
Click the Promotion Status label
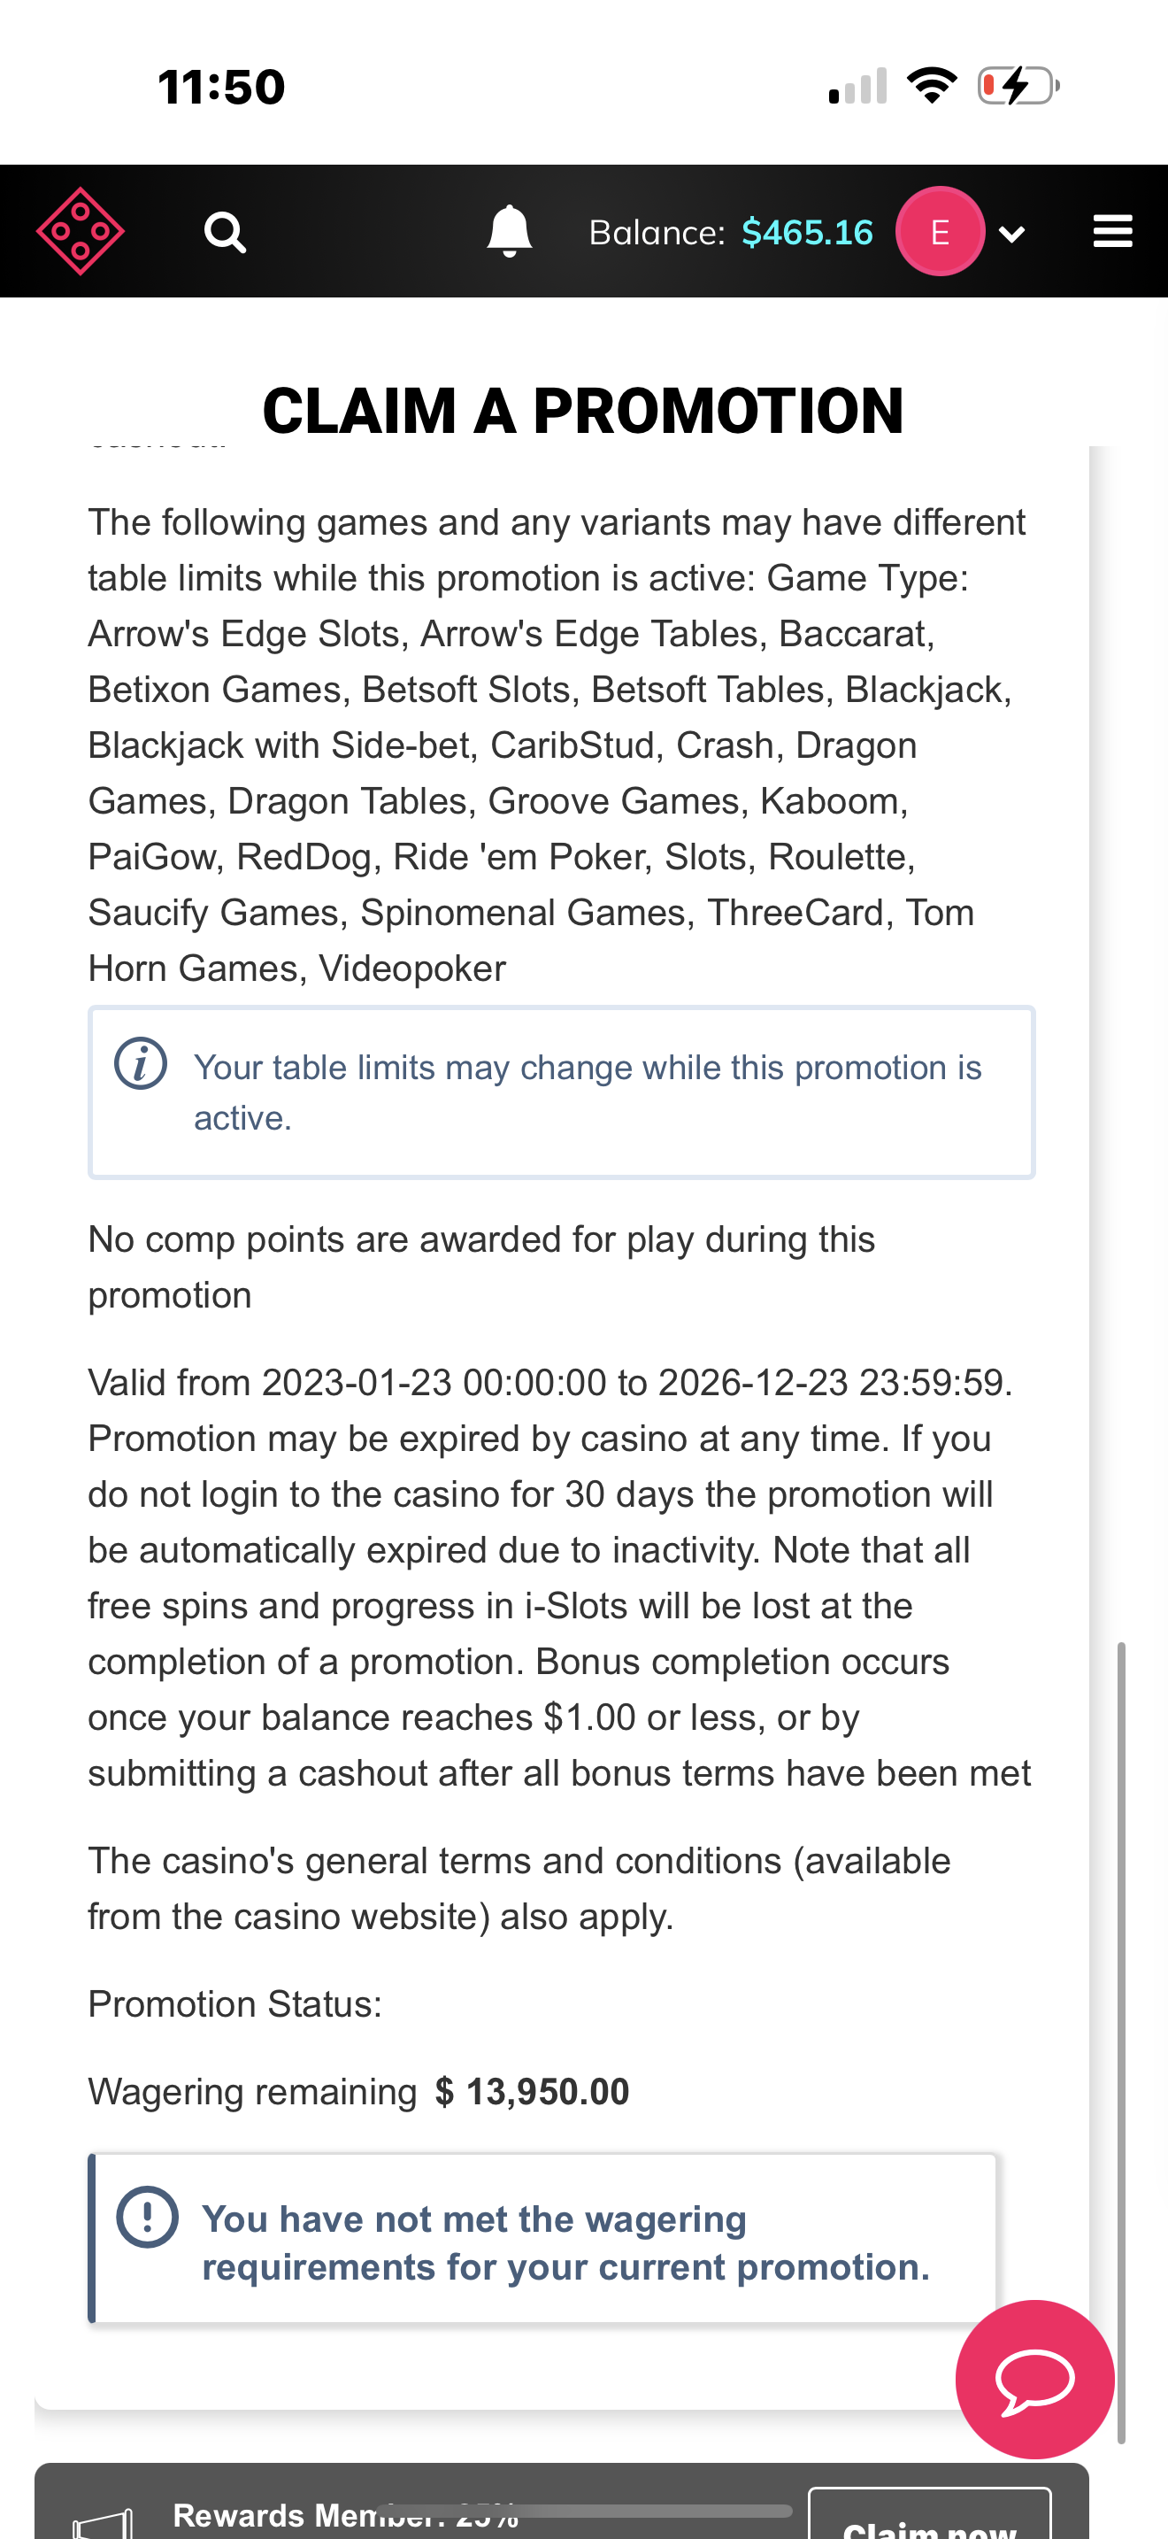tap(234, 2003)
